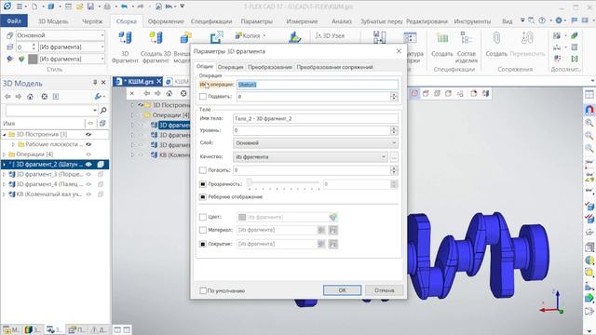Open the Чертёж ribbon tab
The width and height of the screenshot is (596, 335).
point(92,21)
